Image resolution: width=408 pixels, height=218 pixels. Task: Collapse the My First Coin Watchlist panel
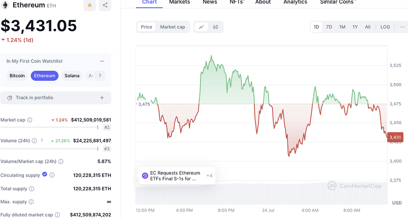pos(102,61)
